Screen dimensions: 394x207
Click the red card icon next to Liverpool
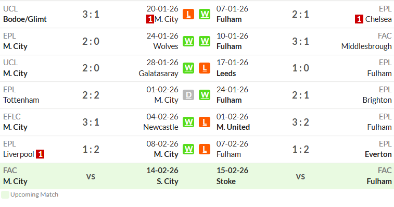pos(40,154)
